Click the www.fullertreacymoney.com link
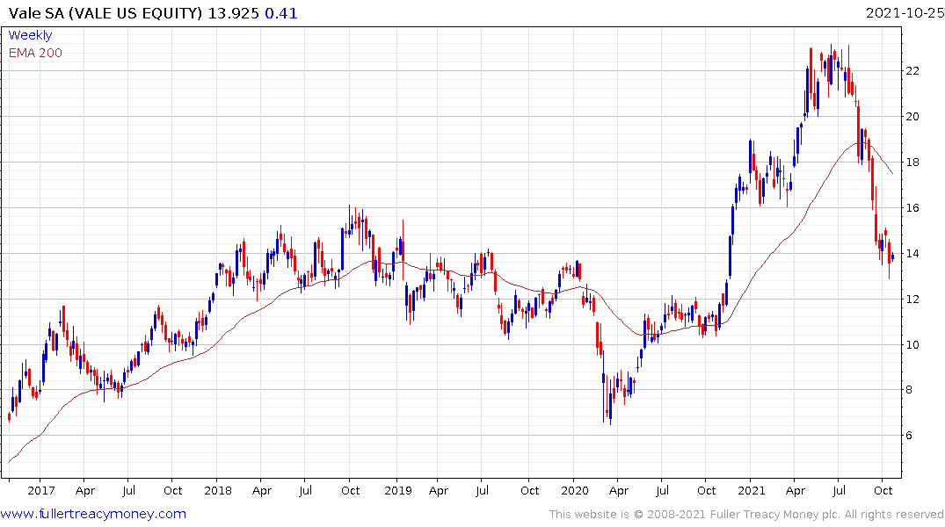 pyautogui.click(x=93, y=514)
